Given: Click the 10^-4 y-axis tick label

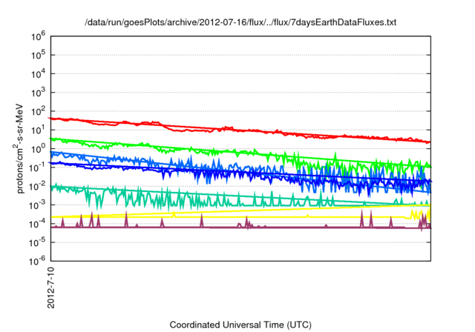Looking at the screenshot, I should (x=38, y=224).
